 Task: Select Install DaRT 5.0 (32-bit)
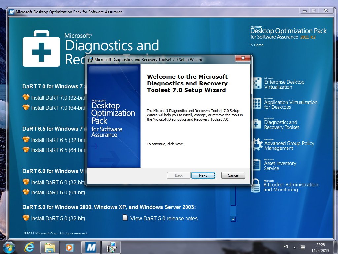(58, 218)
